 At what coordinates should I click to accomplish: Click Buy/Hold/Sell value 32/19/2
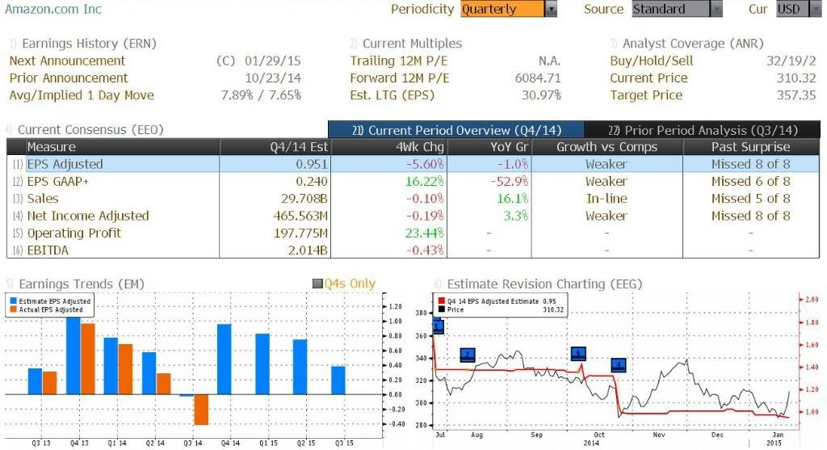pos(791,61)
